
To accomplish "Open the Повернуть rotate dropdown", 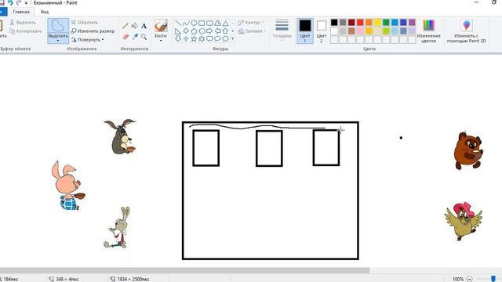I will pyautogui.click(x=88, y=40).
